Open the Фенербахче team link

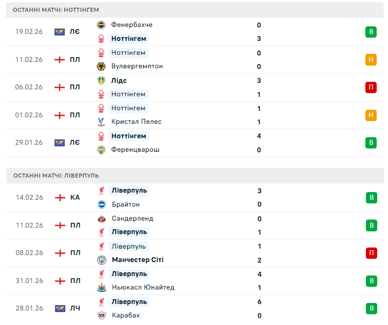(x=132, y=25)
